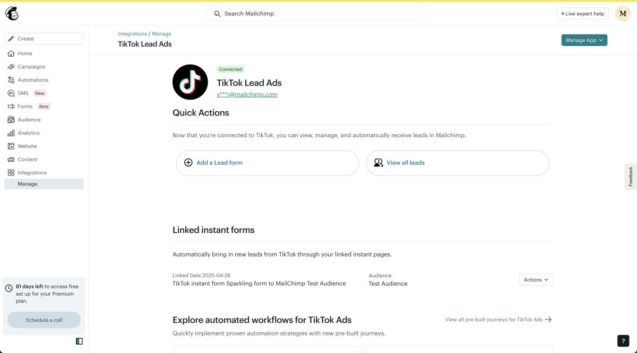Click the SMS chat bubble icon

click(11, 93)
